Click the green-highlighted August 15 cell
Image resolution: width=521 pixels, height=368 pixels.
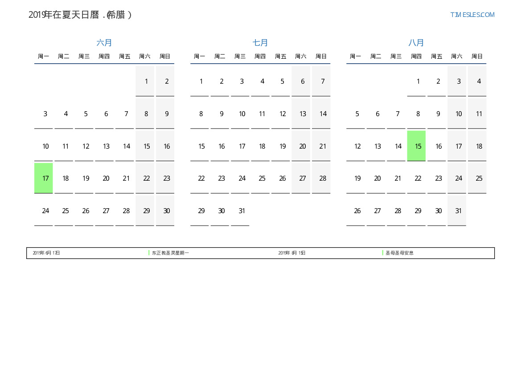coord(416,146)
